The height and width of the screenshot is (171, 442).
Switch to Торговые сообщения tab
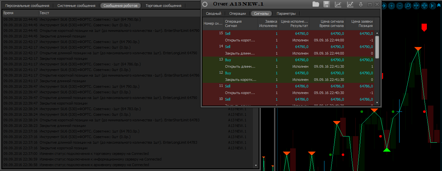(163, 6)
